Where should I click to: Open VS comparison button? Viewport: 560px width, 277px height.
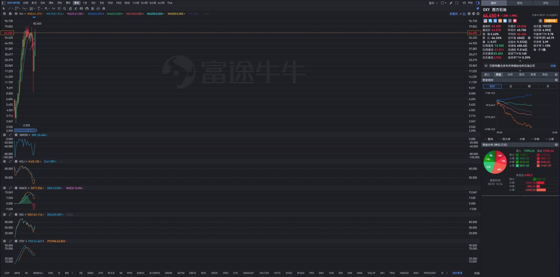point(464,3)
